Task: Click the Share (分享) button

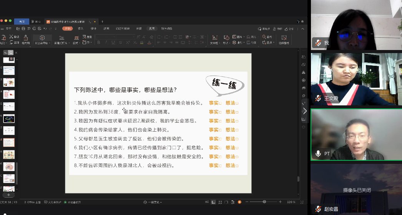Action: [291, 29]
